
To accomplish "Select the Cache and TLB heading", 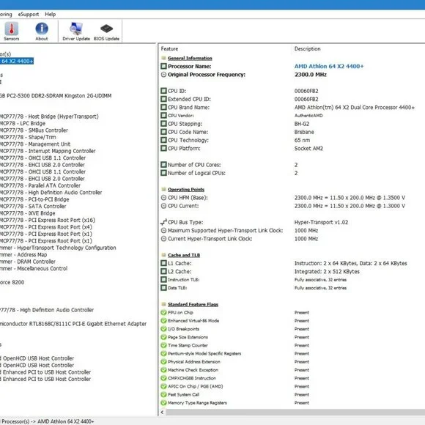I will 184,255.
